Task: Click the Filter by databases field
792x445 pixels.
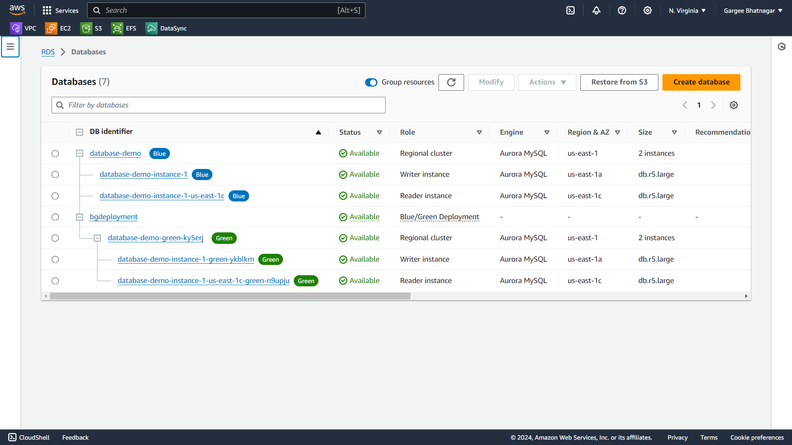Action: click(219, 105)
